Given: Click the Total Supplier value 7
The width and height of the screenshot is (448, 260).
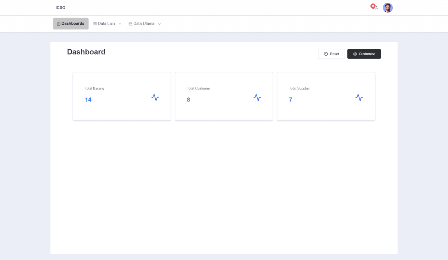Looking at the screenshot, I should pyautogui.click(x=290, y=100).
